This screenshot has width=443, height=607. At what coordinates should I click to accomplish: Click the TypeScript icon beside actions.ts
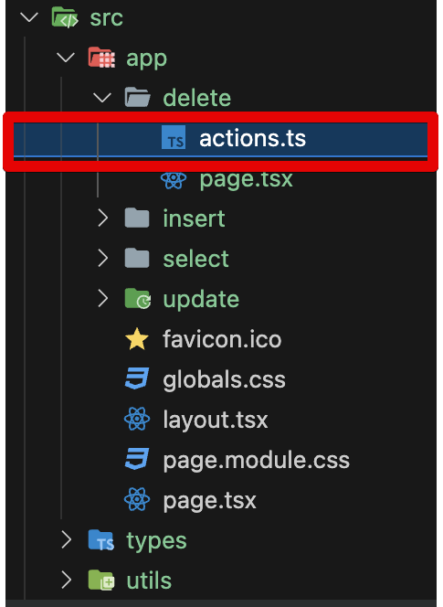click(174, 137)
